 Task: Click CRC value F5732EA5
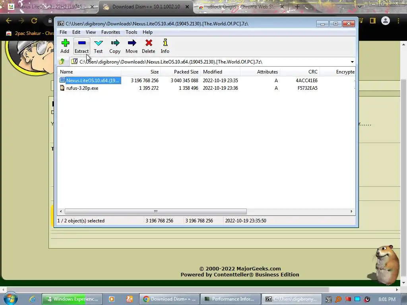pyautogui.click(x=308, y=88)
